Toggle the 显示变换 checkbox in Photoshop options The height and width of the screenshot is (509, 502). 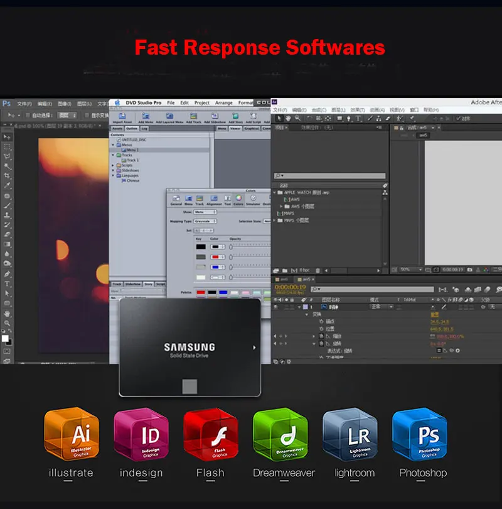(87, 115)
